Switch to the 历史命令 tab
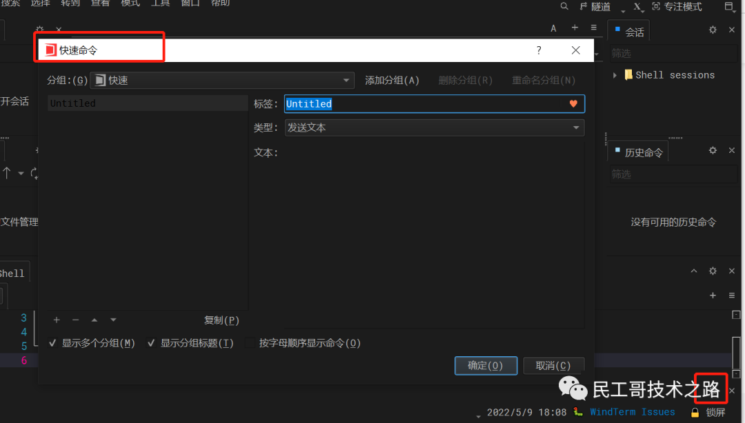Image resolution: width=745 pixels, height=423 pixels. (x=639, y=152)
